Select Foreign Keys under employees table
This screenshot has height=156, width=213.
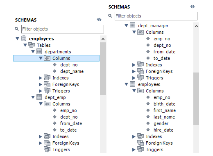159,143
